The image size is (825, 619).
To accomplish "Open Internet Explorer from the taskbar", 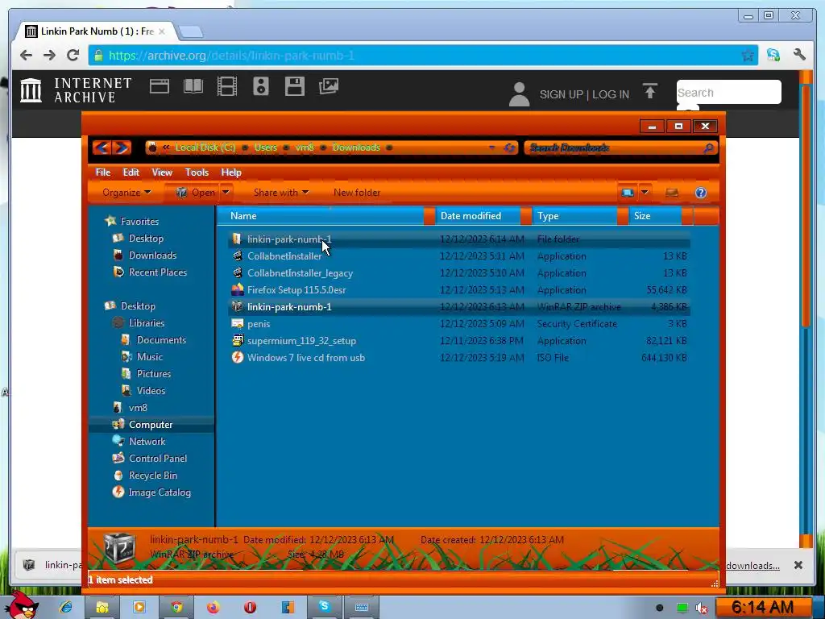I will [x=66, y=608].
